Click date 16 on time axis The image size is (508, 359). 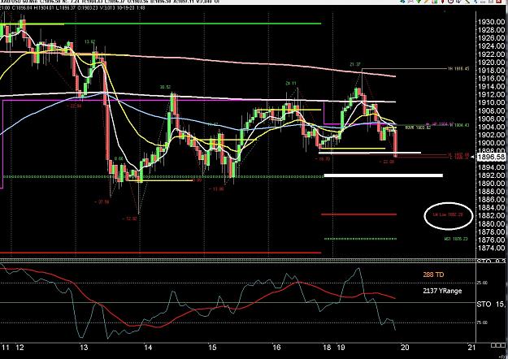coord(276,348)
